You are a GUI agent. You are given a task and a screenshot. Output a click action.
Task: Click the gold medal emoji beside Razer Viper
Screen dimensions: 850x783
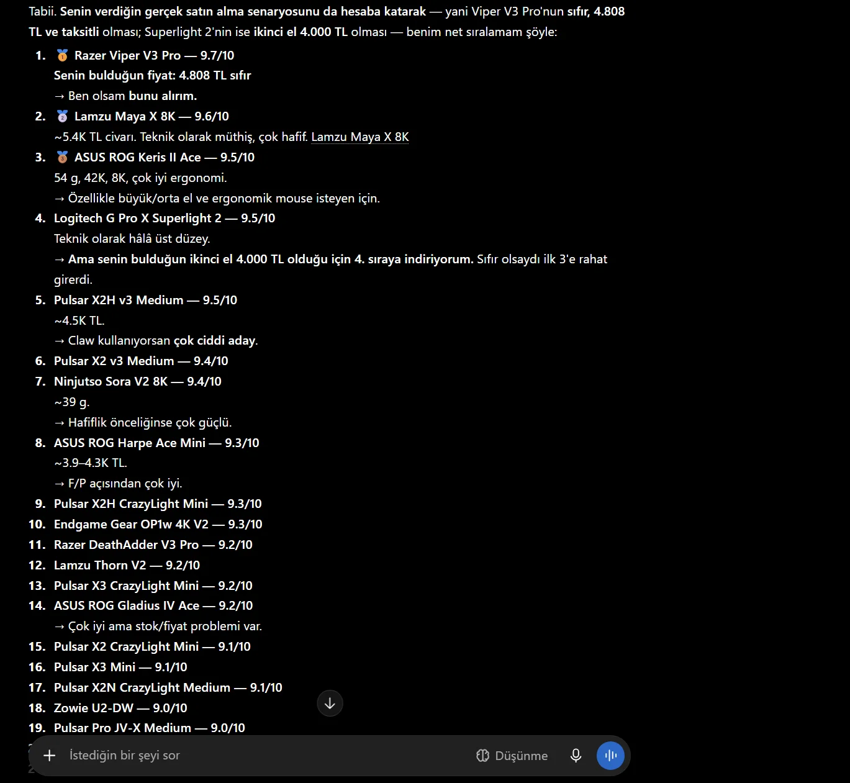click(x=62, y=55)
